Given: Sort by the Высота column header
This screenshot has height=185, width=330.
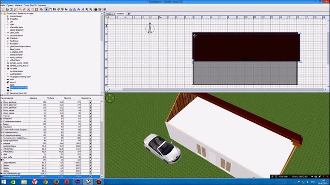Looking at the screenshot, I should pyautogui.click(x=72, y=98).
